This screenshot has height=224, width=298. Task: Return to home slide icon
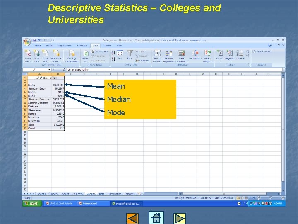156,217
